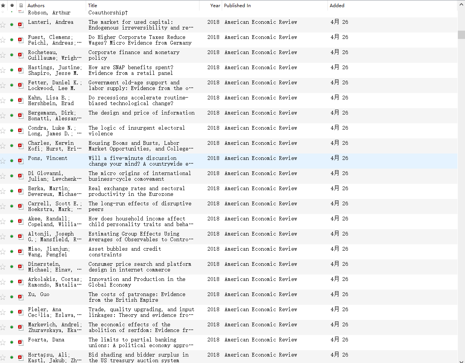Open PDF icon for Pons, Vincent paper
The height and width of the screenshot is (363, 465).
(21, 161)
